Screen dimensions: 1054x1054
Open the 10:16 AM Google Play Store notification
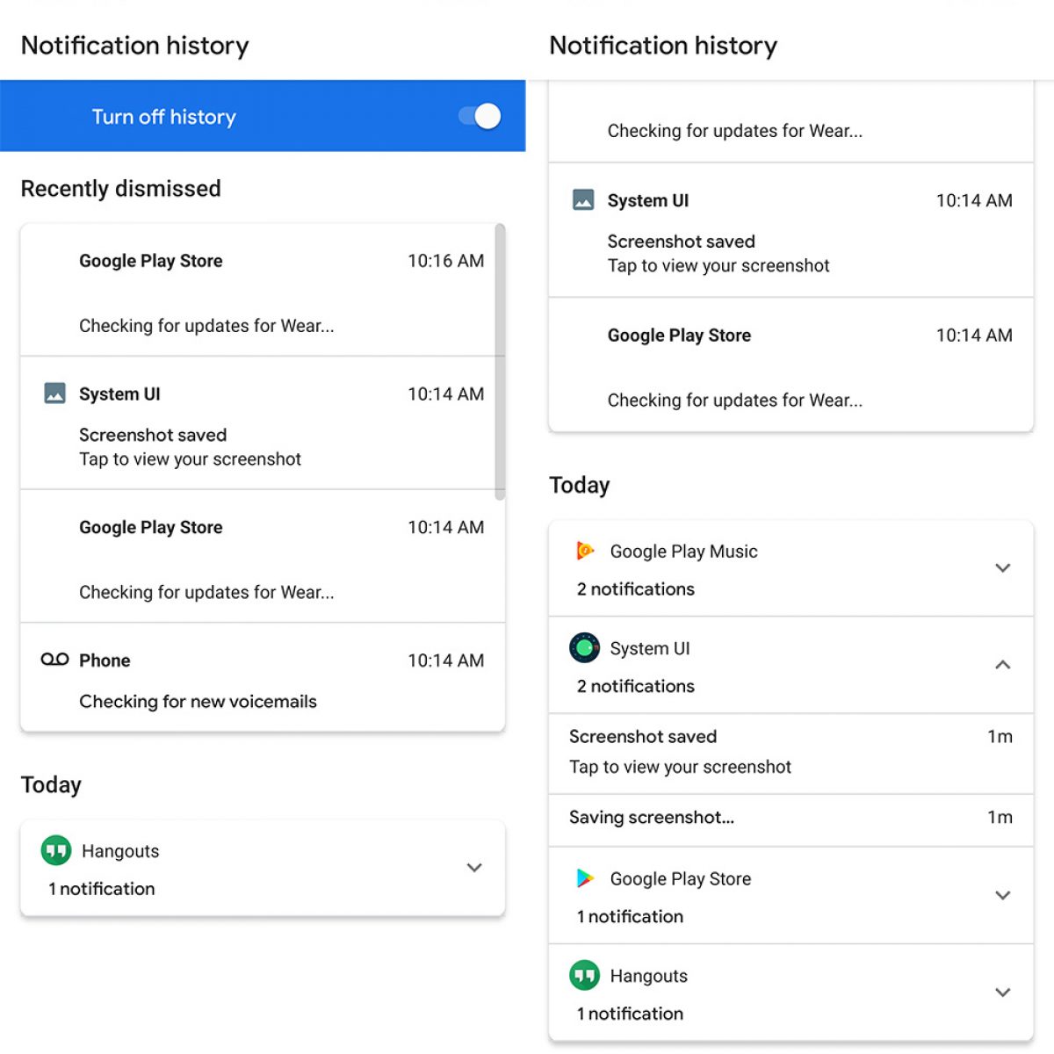click(262, 292)
